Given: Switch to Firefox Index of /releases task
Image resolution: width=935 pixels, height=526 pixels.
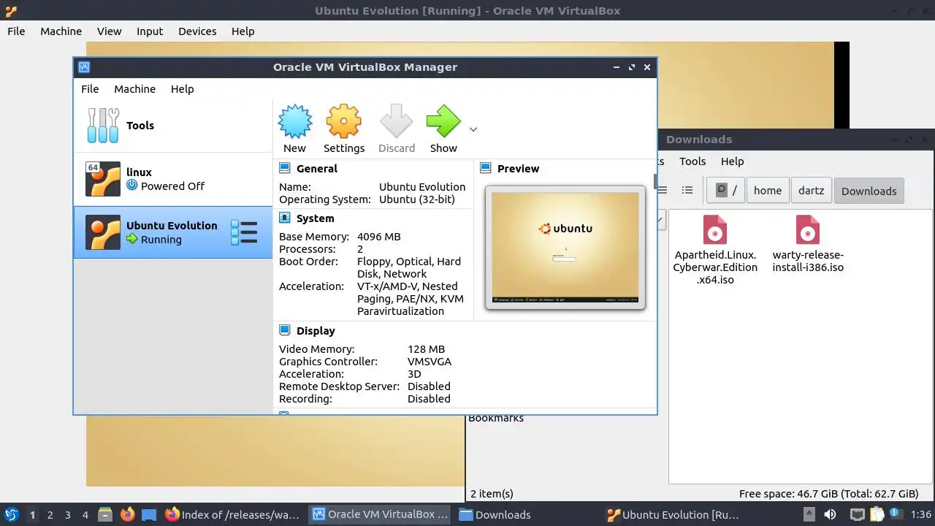Looking at the screenshot, I should pyautogui.click(x=233, y=515).
